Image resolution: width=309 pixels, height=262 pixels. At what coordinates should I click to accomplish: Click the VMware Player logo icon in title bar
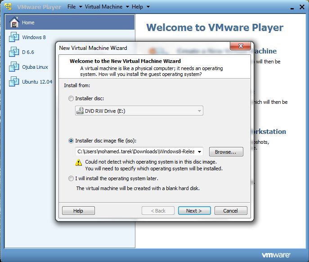click(8, 6)
